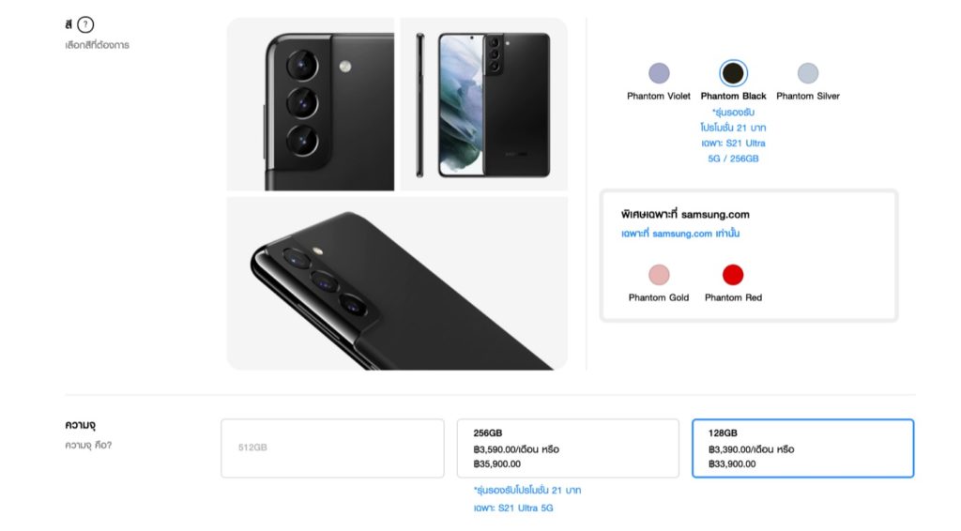Open the promotion note below 256GB option
961x531 pixels.
point(527,498)
